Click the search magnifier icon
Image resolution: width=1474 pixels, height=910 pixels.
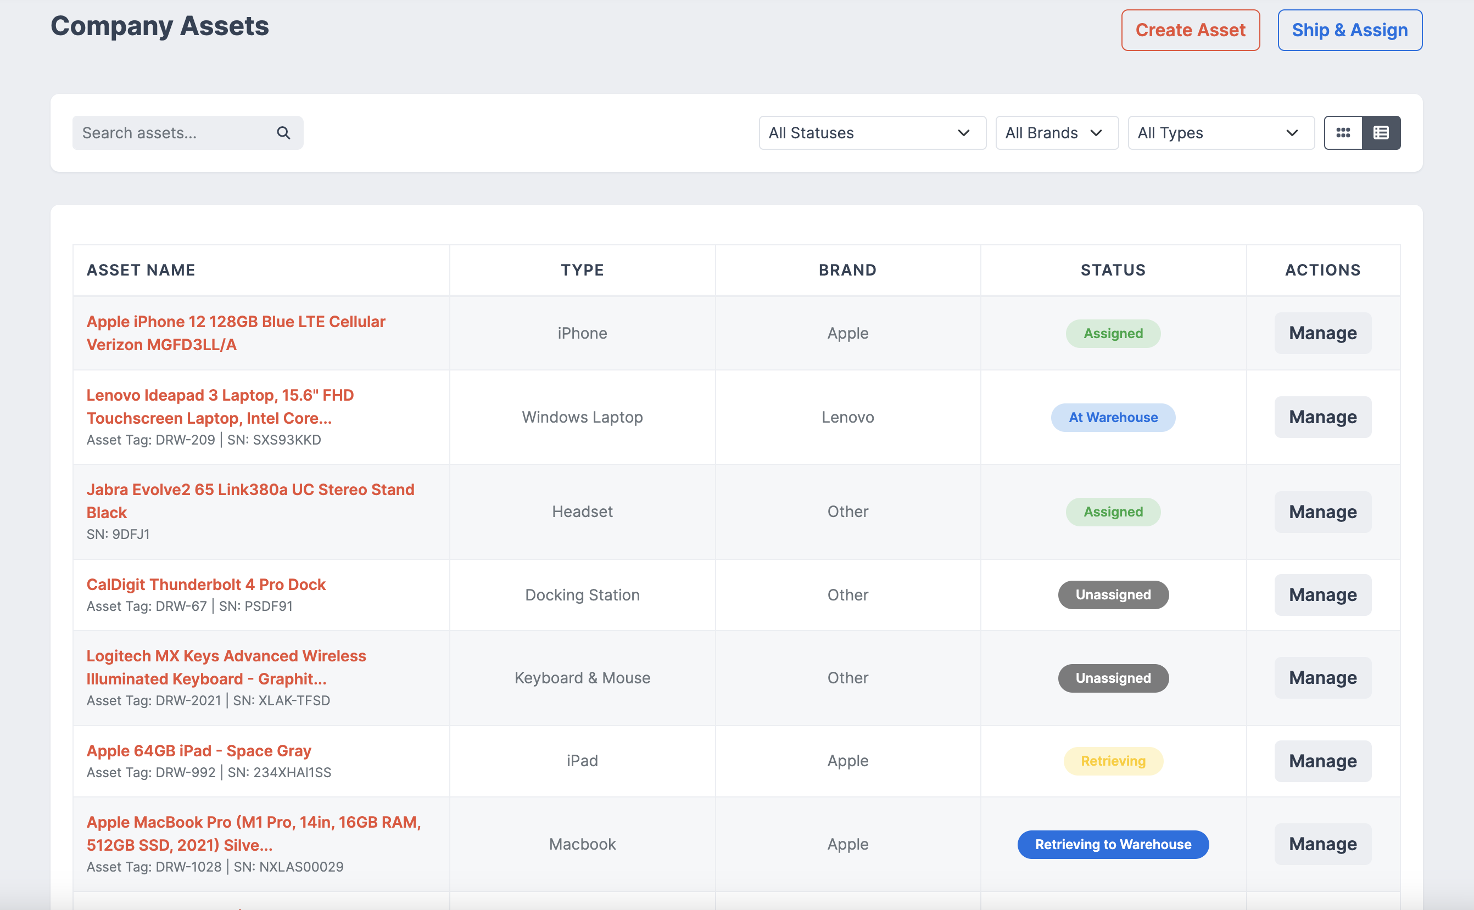click(283, 133)
